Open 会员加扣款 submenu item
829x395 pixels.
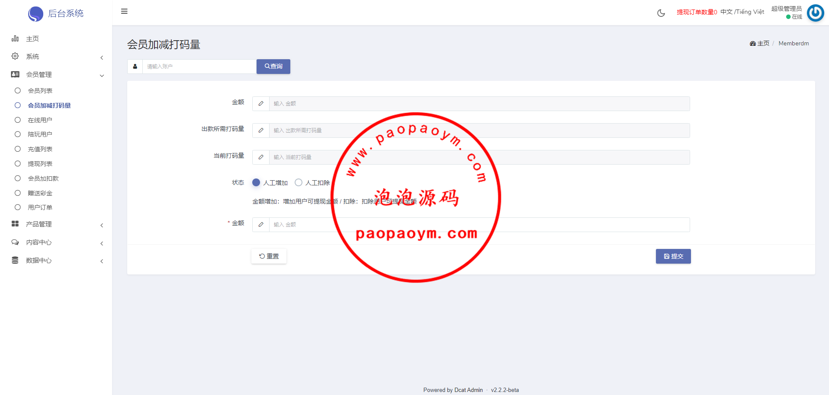43,178
